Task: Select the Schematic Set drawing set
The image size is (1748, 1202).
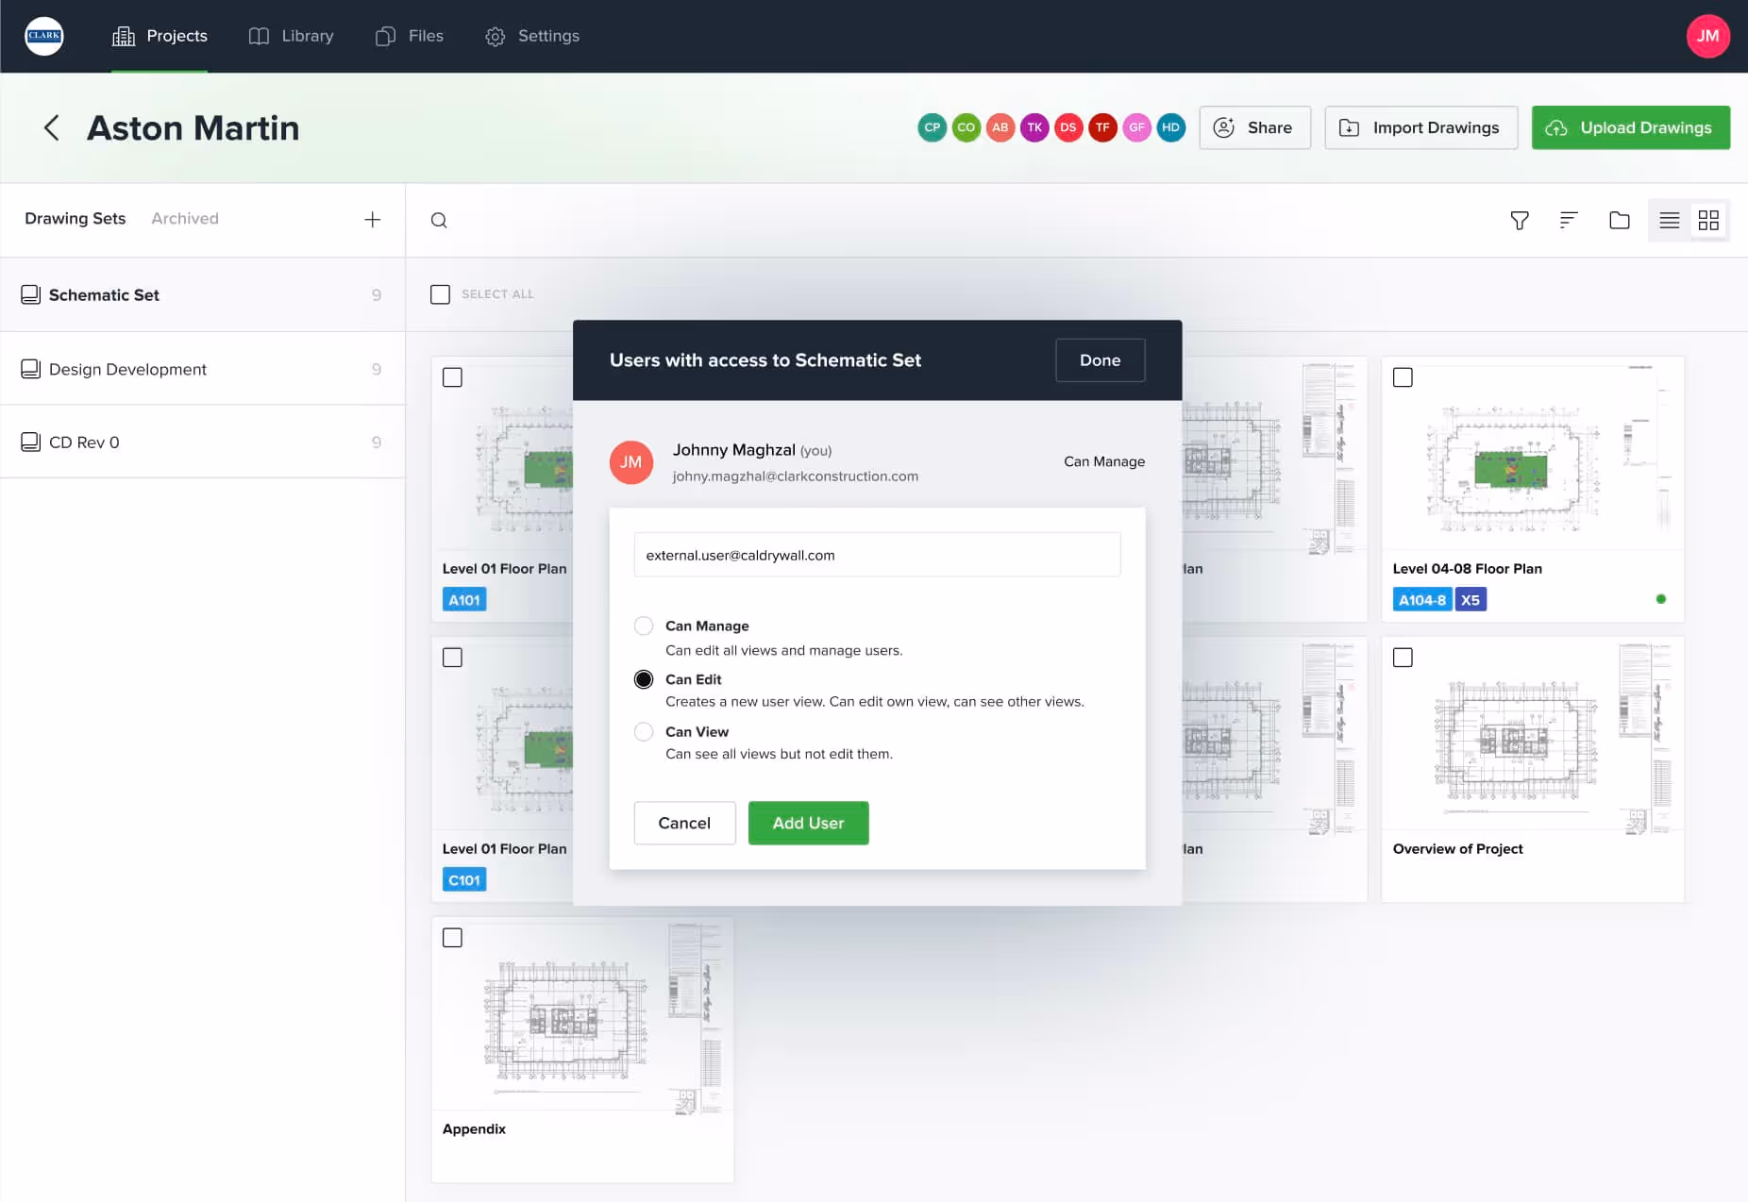Action: coord(202,294)
